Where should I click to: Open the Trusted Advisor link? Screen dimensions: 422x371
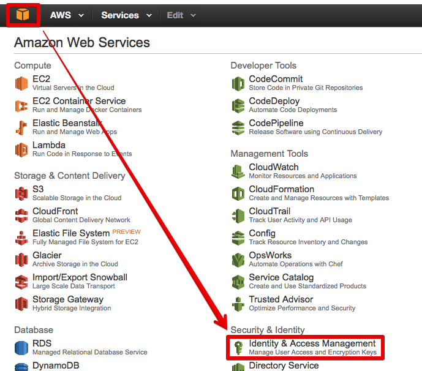[281, 299]
